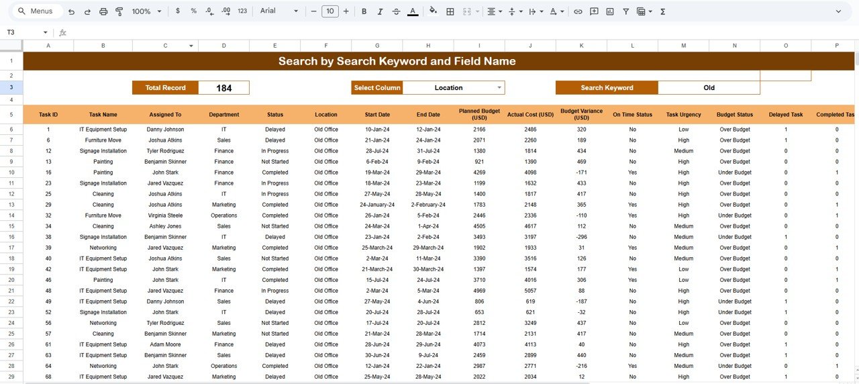The width and height of the screenshot is (859, 384).
Task: Click the Format as currency button
Action: coord(177,11)
